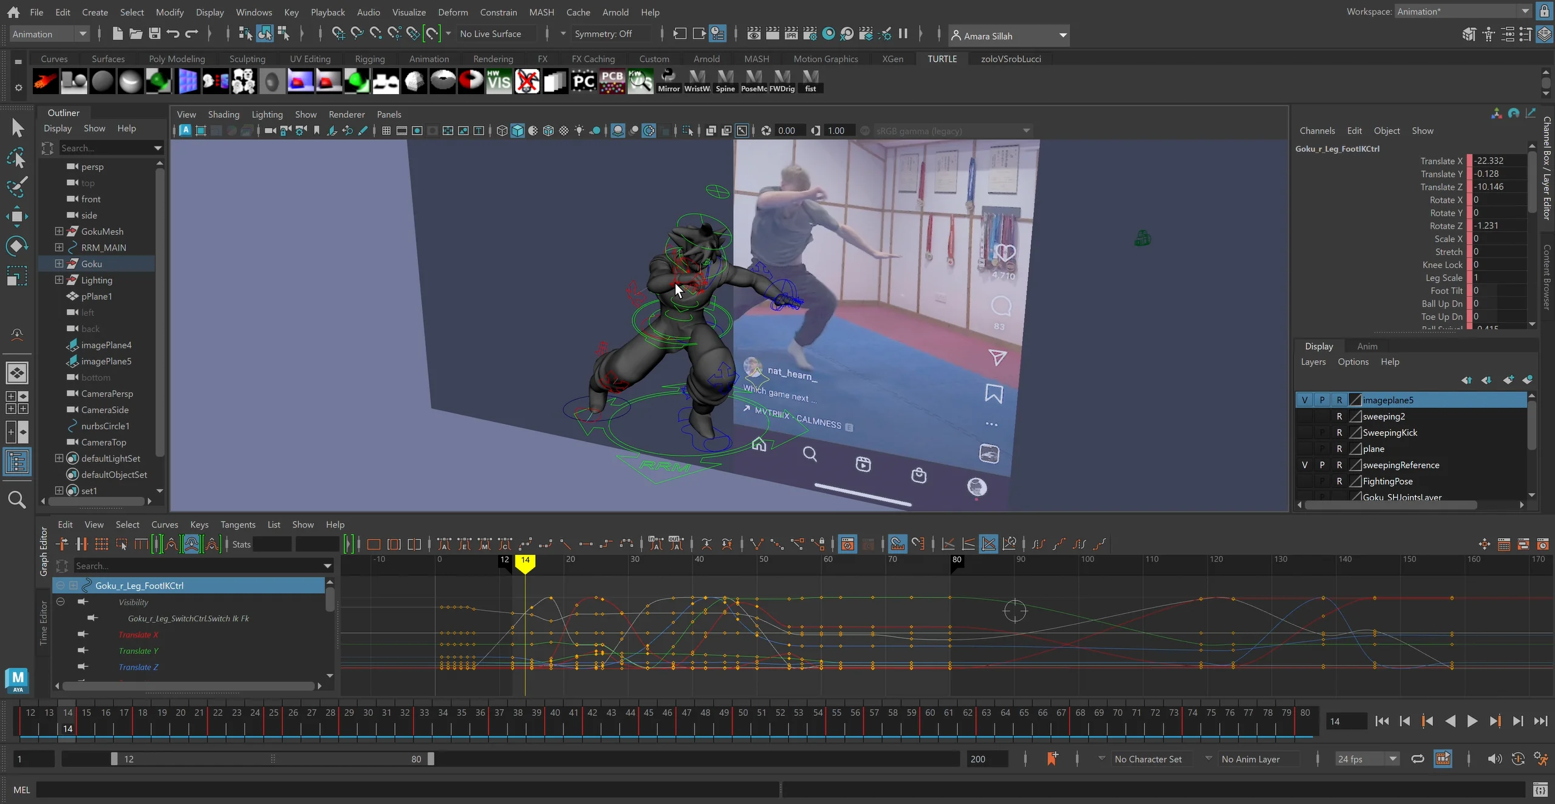Image resolution: width=1555 pixels, height=804 pixels.
Task: Toggle viewport grid display icon
Action: pos(386,131)
